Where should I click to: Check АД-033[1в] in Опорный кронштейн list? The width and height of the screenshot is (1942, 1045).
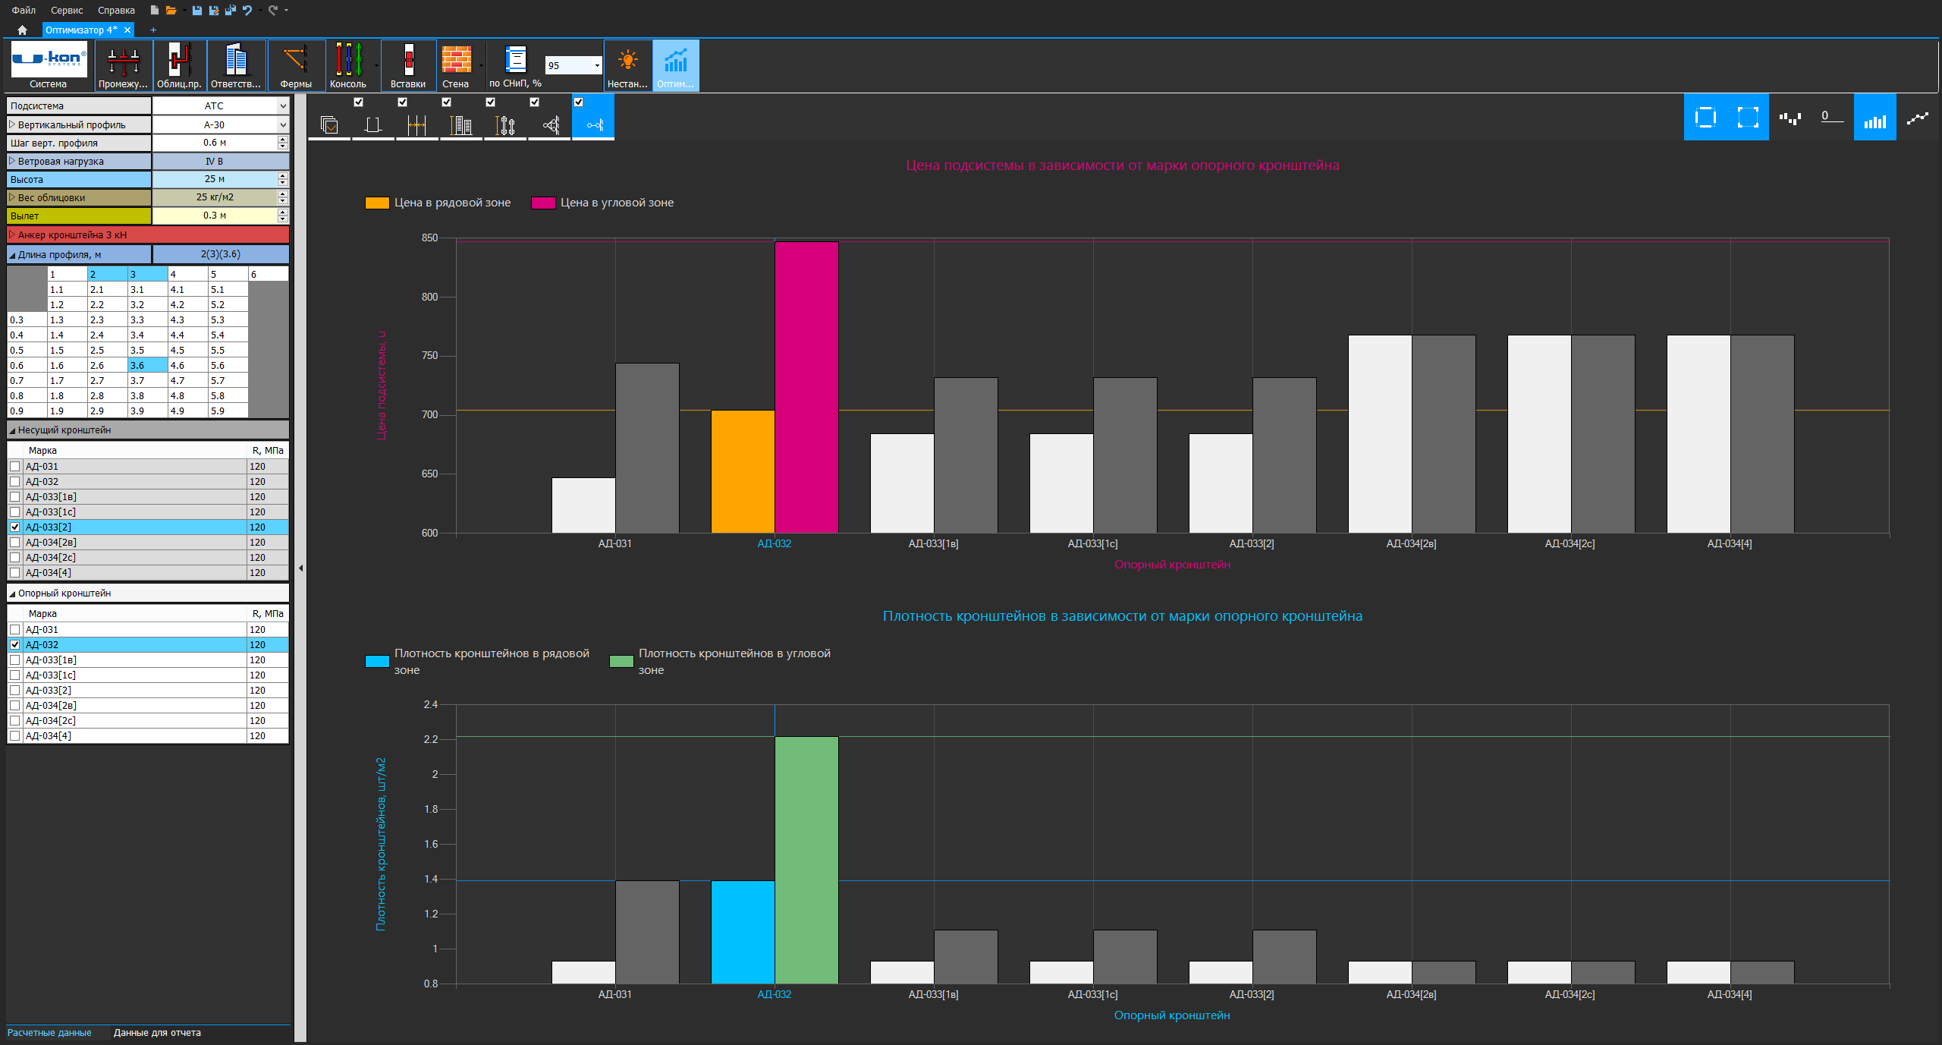(15, 660)
